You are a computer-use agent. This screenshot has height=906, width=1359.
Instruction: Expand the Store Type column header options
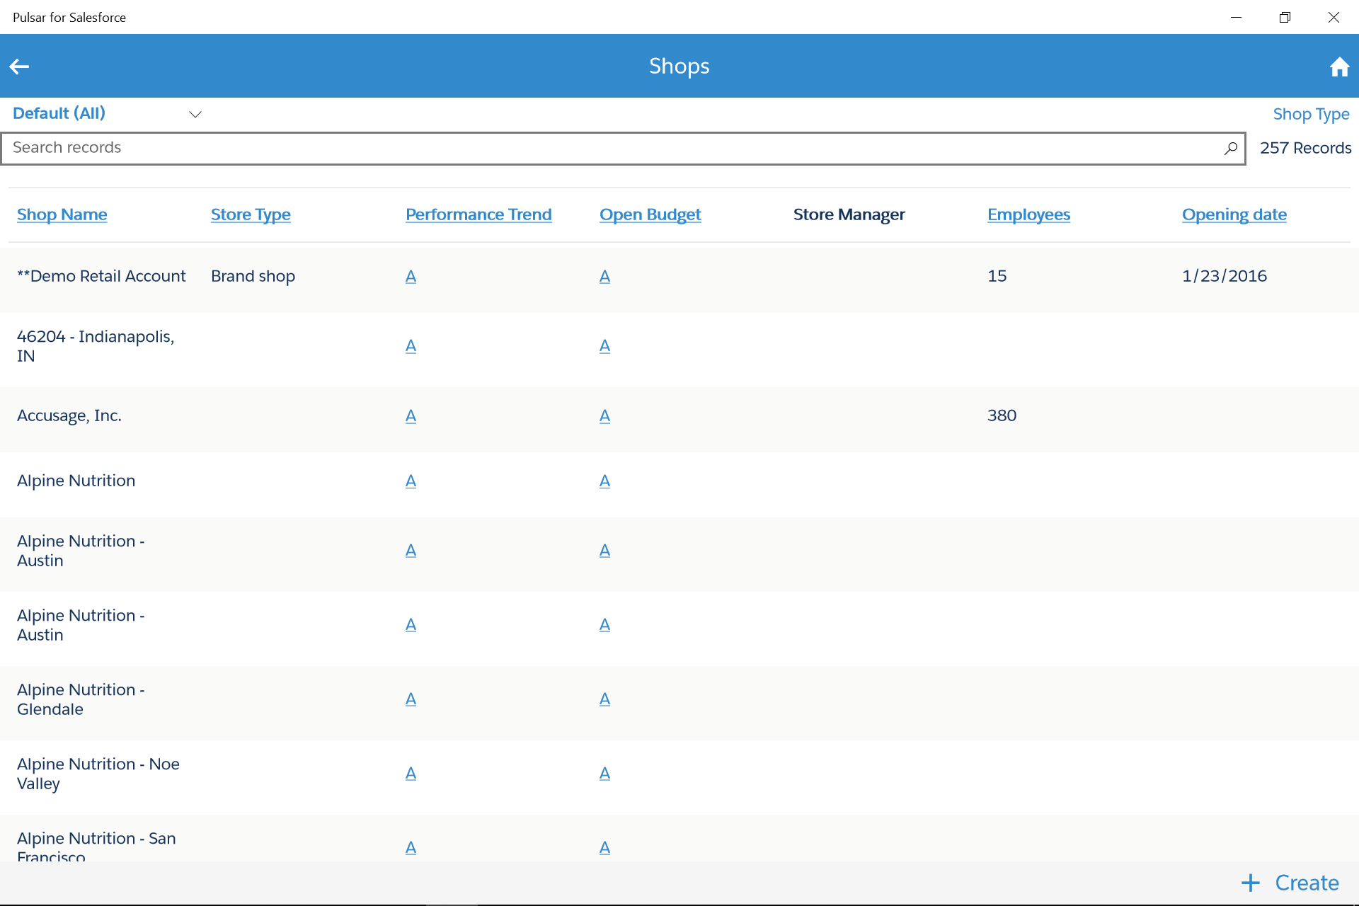click(251, 214)
